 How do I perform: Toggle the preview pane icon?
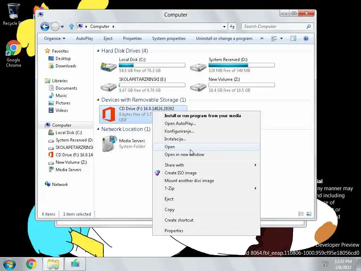[293, 38]
